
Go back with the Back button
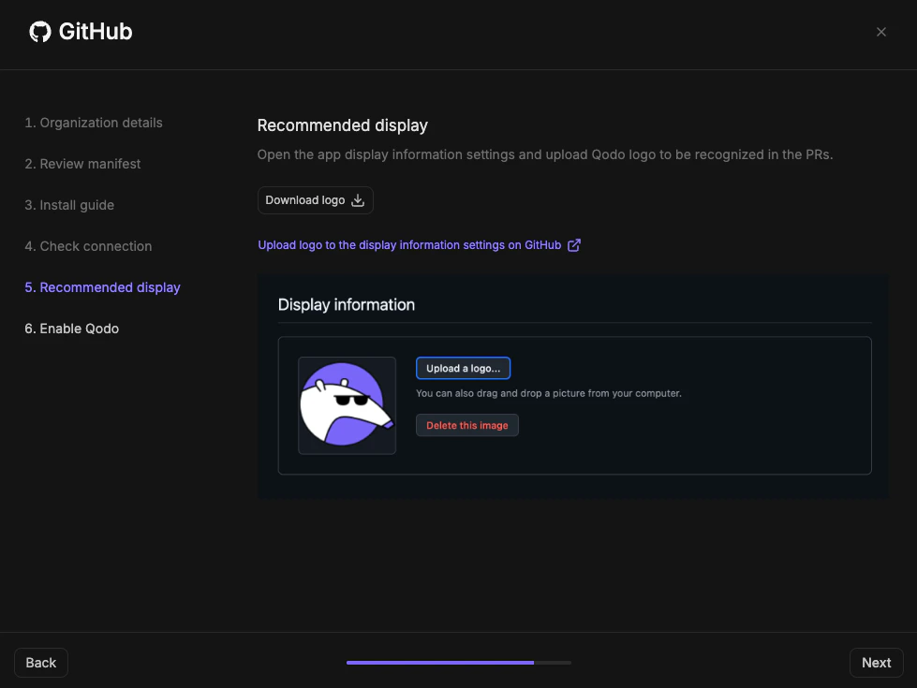tap(40, 662)
